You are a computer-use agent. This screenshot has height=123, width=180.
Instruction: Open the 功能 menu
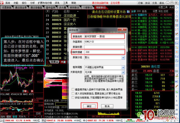16,3
